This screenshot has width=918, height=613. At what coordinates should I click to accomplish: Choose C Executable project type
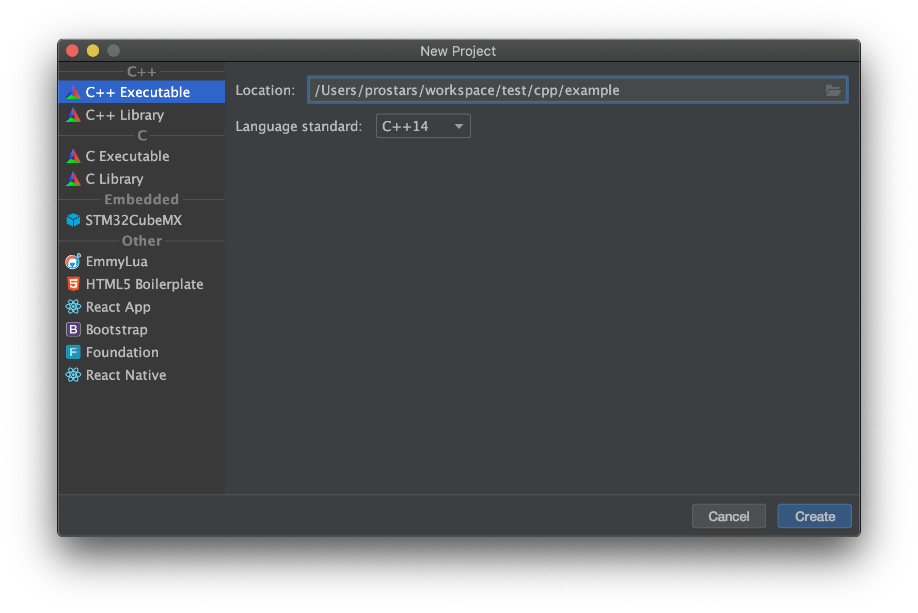pos(141,156)
